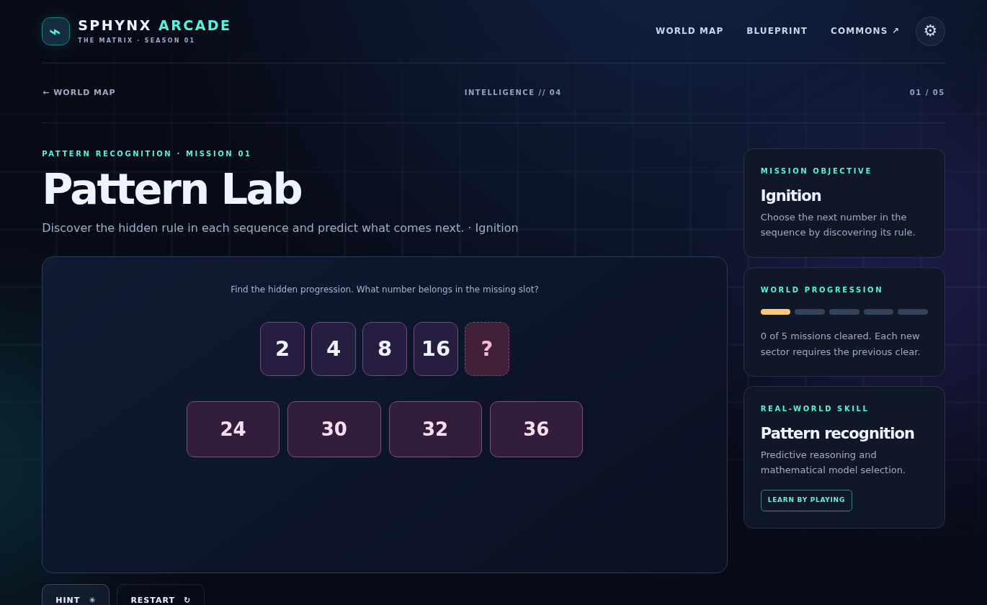Open settings with the gear icon
The width and height of the screenshot is (987, 605).
click(930, 31)
